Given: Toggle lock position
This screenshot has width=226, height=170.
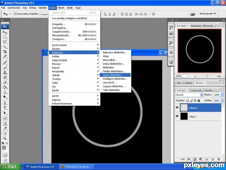Looking at the screenshot, I should pos(195,100).
